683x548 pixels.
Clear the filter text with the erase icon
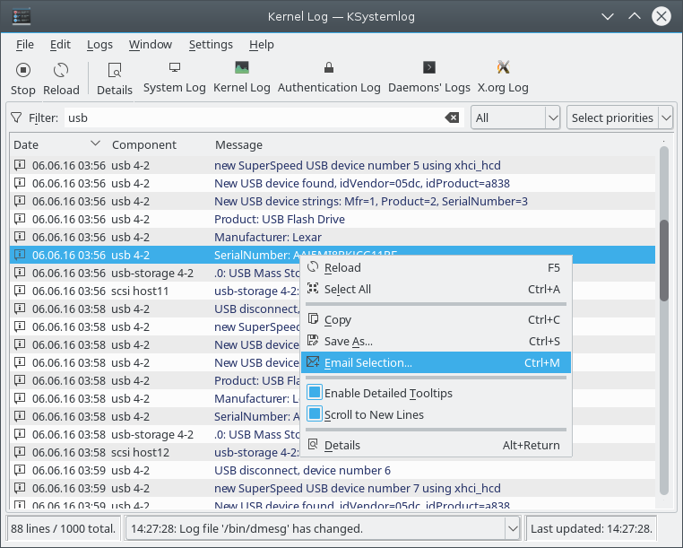(x=452, y=117)
